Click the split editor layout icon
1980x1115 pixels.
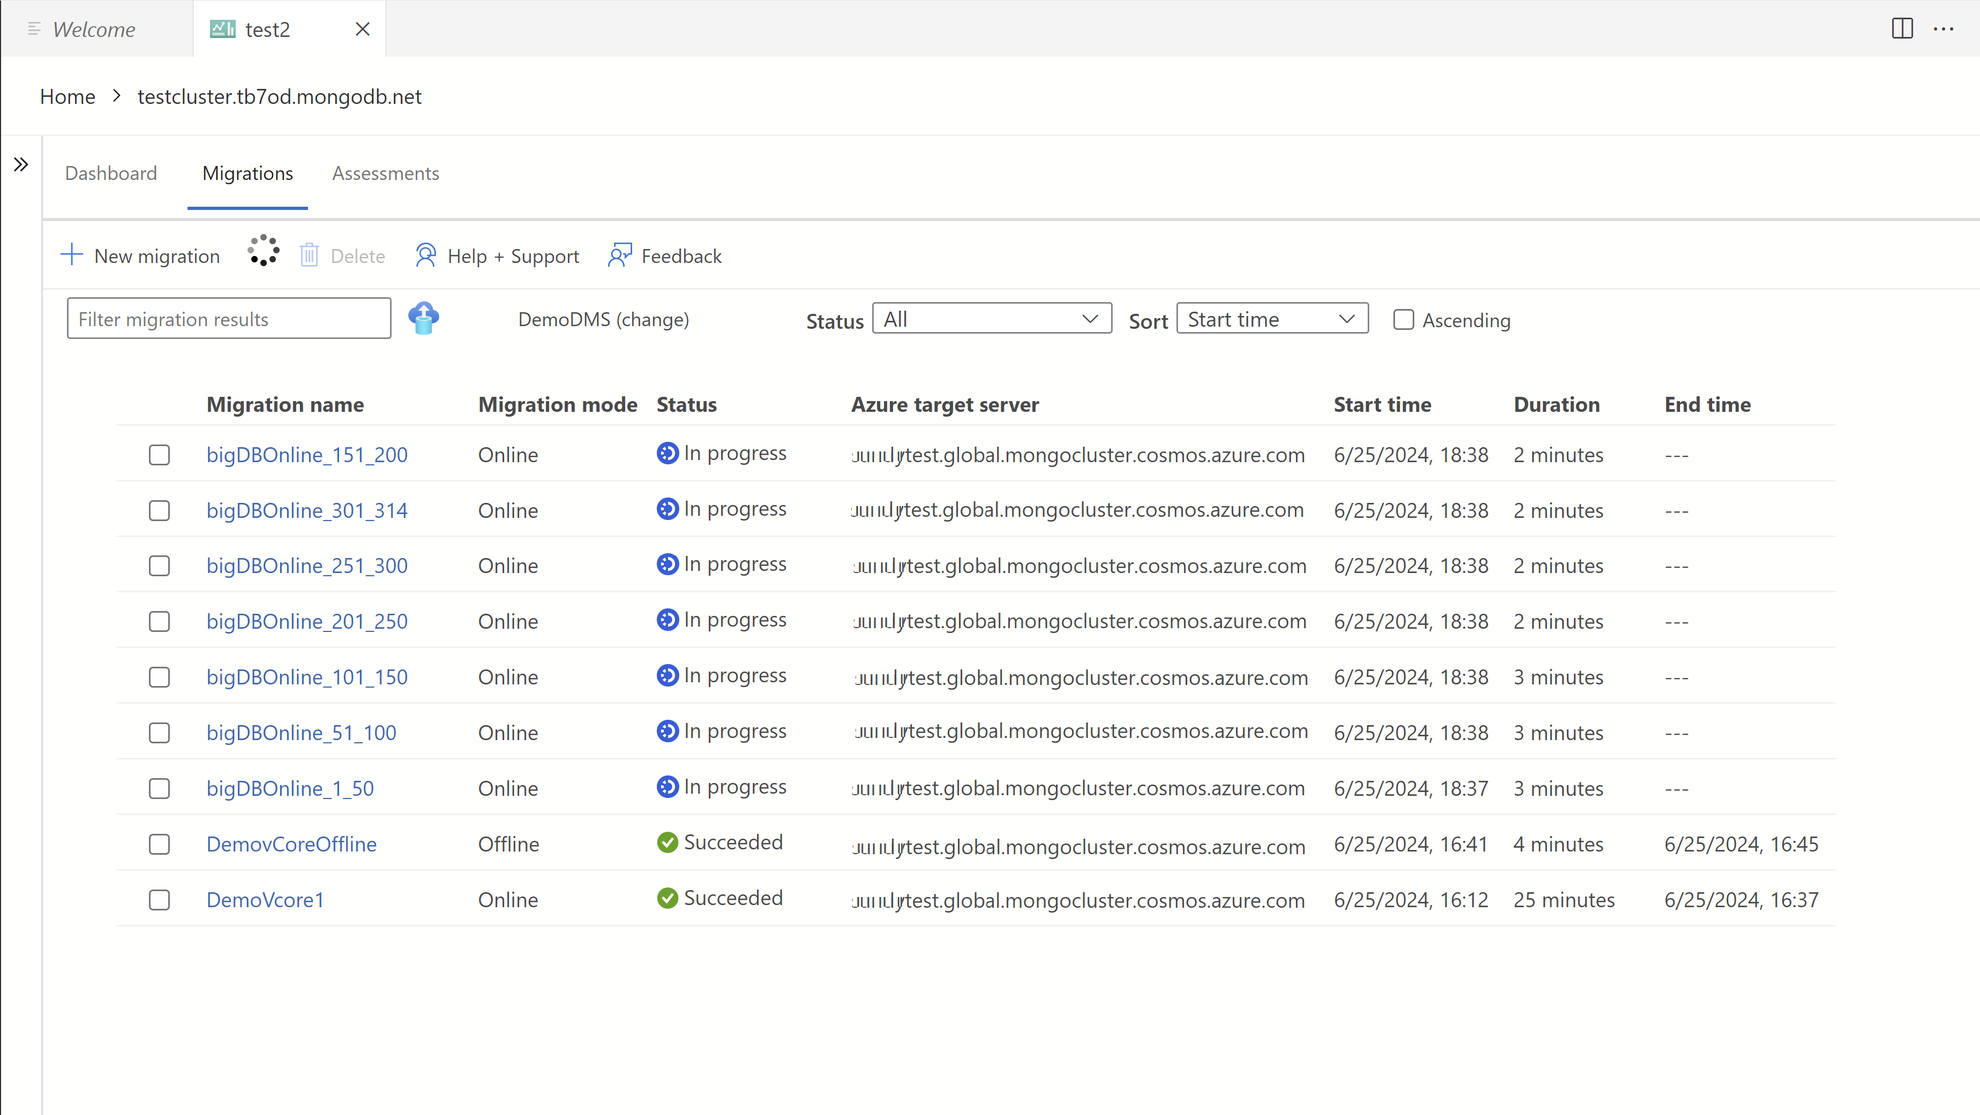coord(1902,28)
